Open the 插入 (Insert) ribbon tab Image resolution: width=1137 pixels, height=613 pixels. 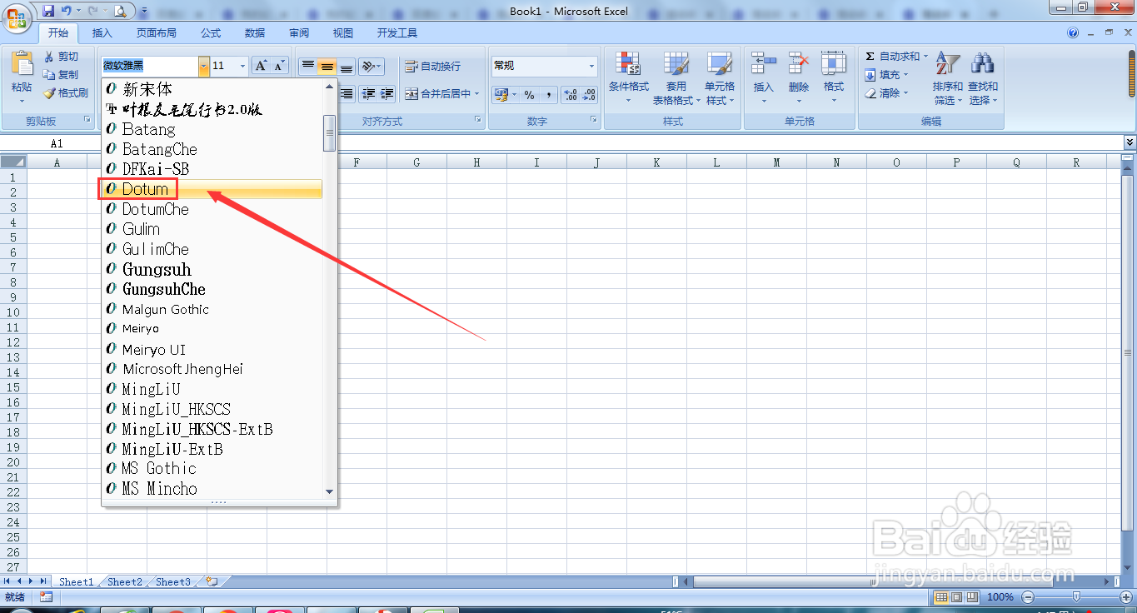[x=102, y=33]
